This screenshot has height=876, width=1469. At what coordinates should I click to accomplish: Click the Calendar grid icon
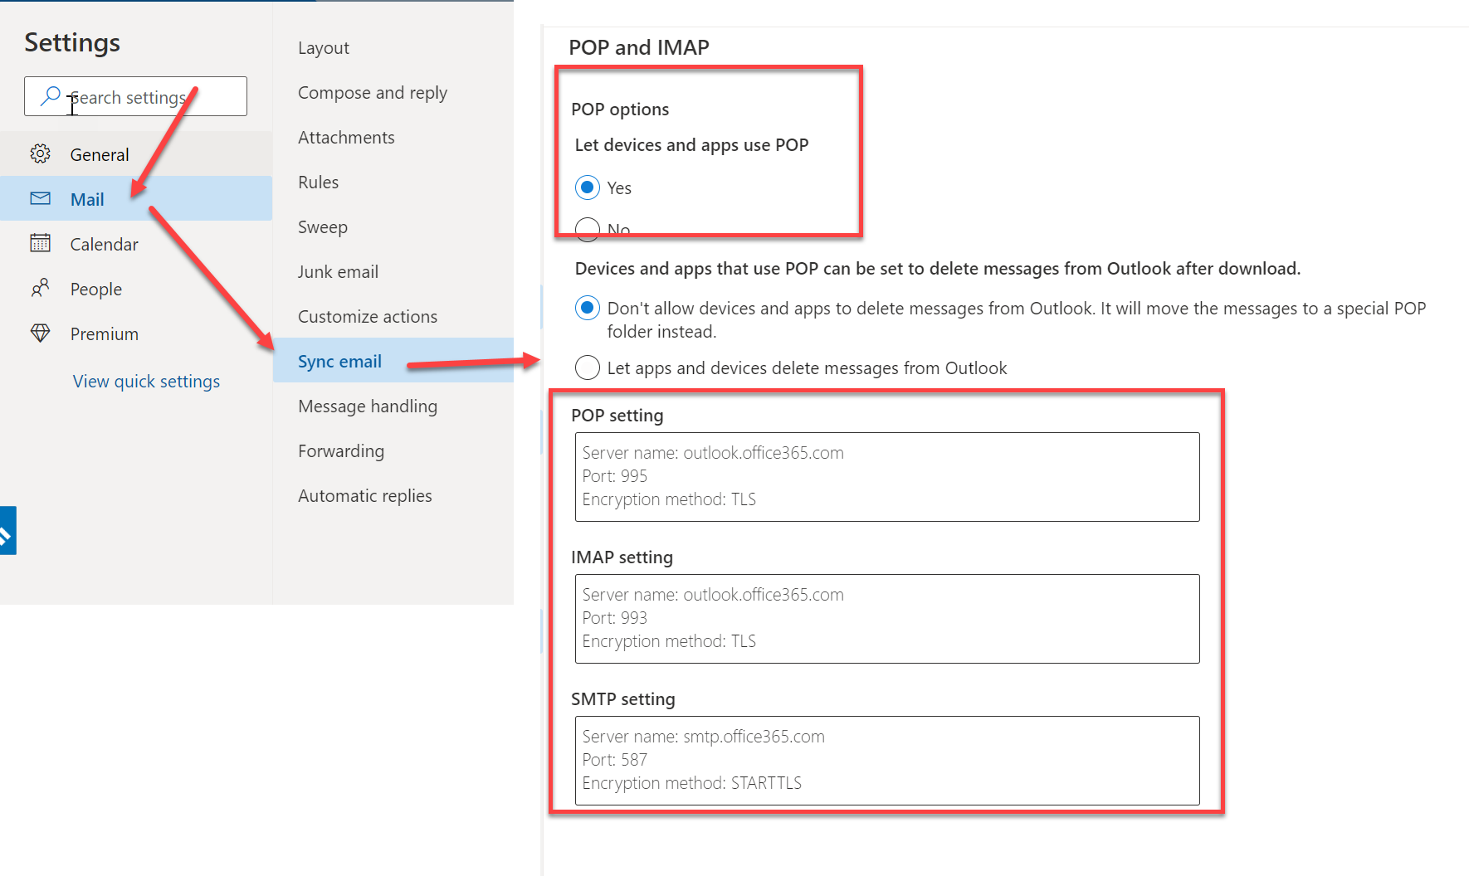[40, 243]
